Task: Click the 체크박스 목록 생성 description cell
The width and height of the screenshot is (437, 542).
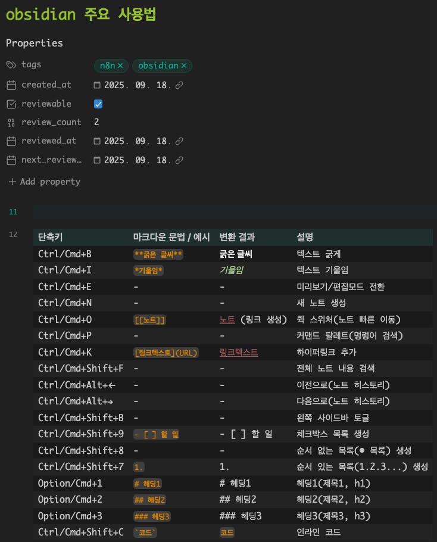Action: point(333,435)
